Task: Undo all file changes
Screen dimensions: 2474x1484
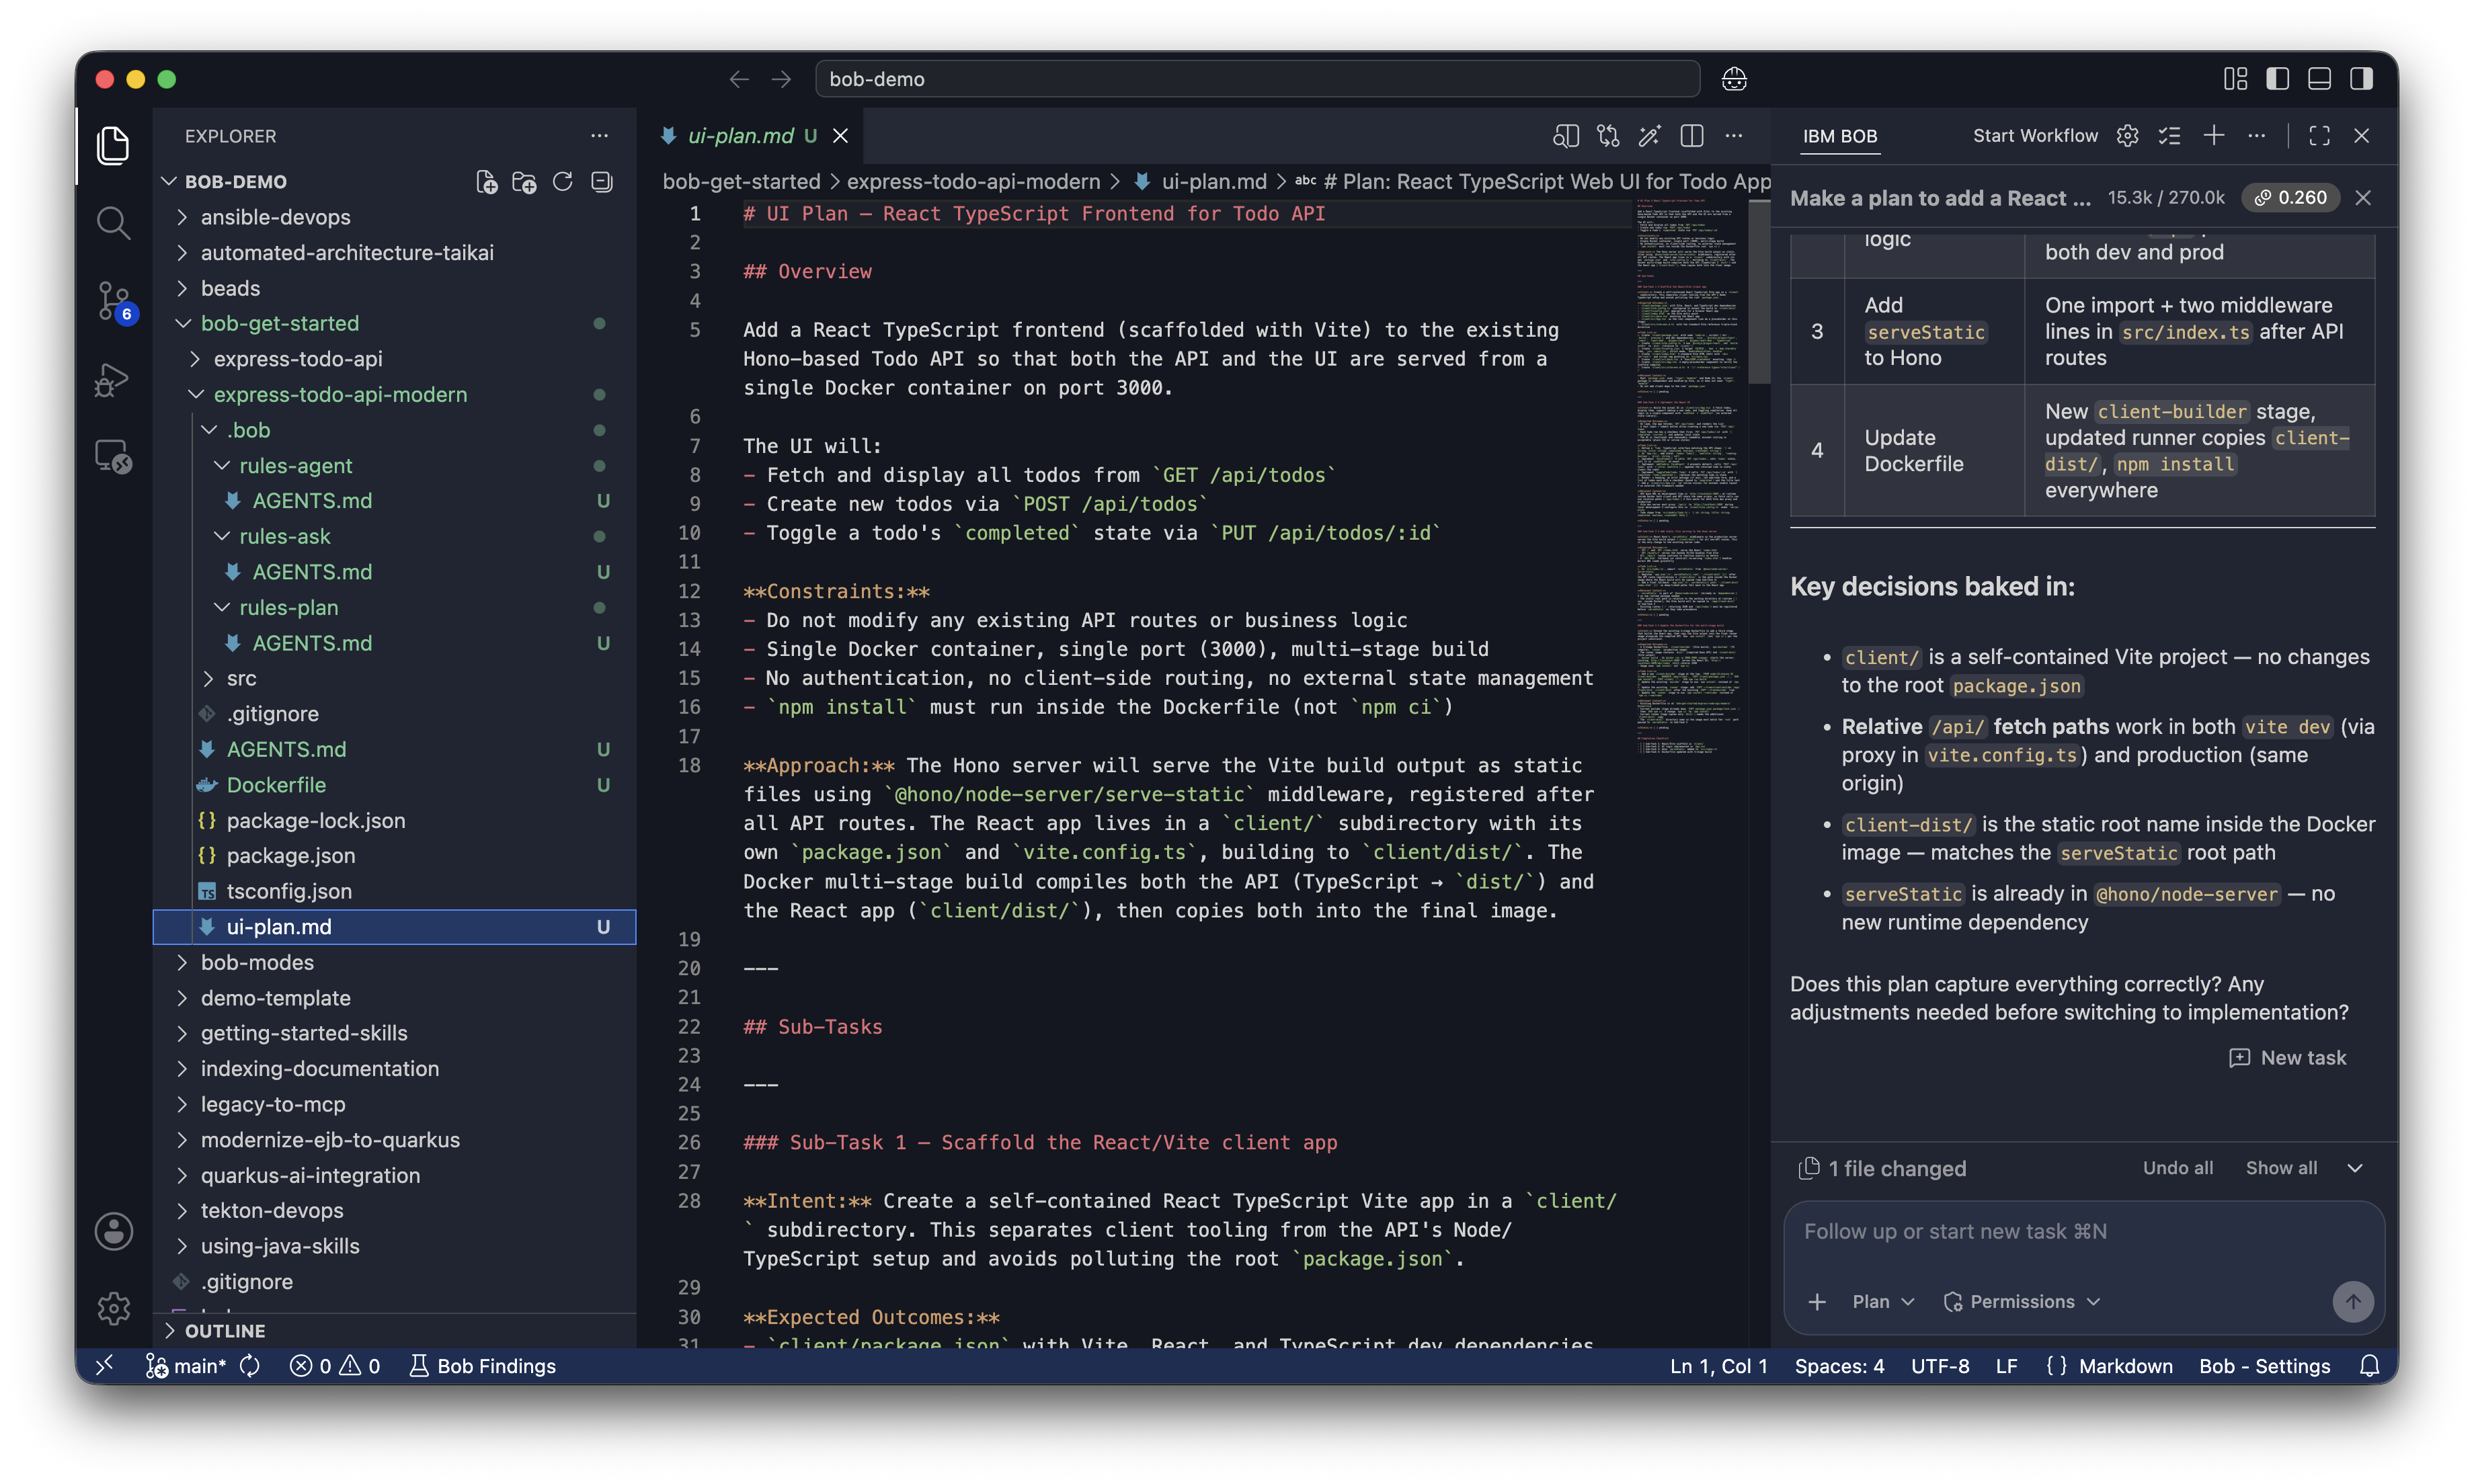Action: click(2178, 1168)
